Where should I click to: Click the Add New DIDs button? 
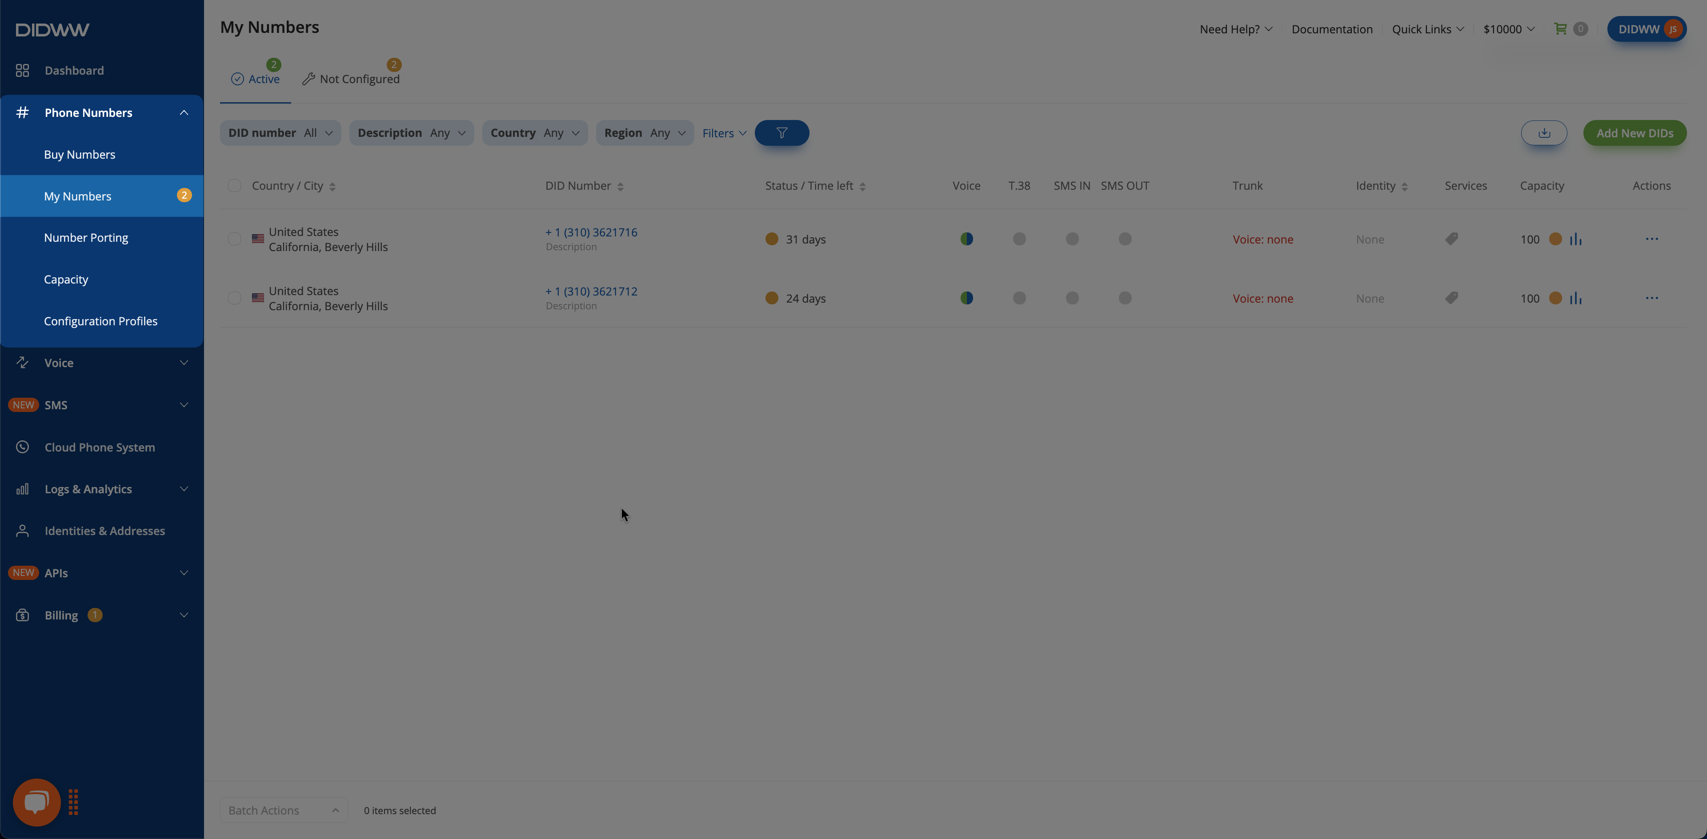(x=1634, y=133)
